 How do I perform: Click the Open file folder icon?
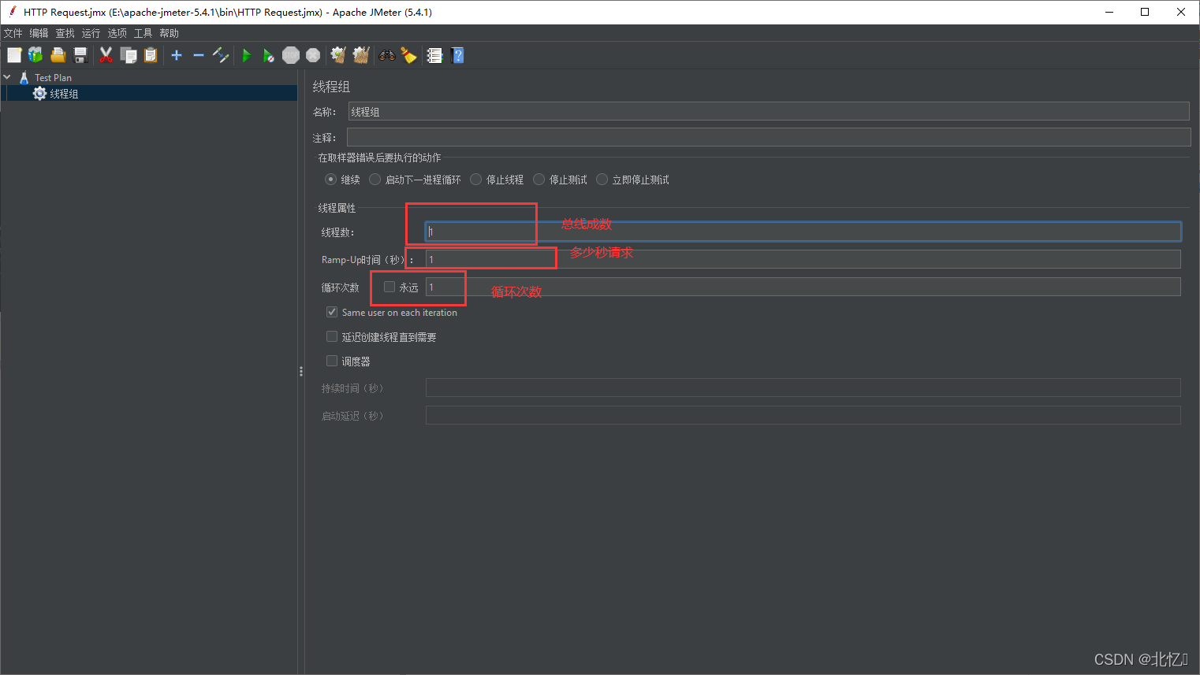58,55
